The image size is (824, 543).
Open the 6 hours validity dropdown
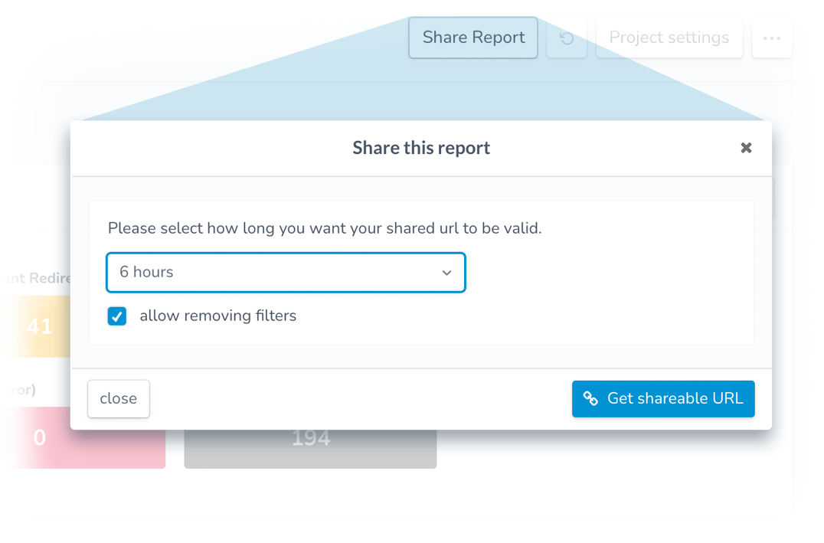(x=286, y=273)
